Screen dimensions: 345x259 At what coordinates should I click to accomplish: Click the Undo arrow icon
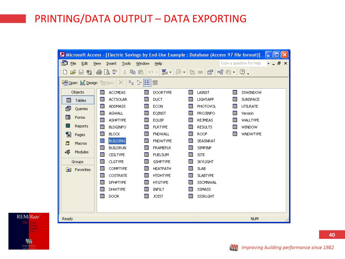click(x=151, y=72)
